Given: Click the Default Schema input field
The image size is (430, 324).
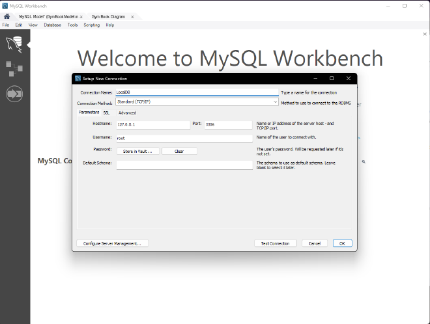Looking at the screenshot, I should click(184, 165).
